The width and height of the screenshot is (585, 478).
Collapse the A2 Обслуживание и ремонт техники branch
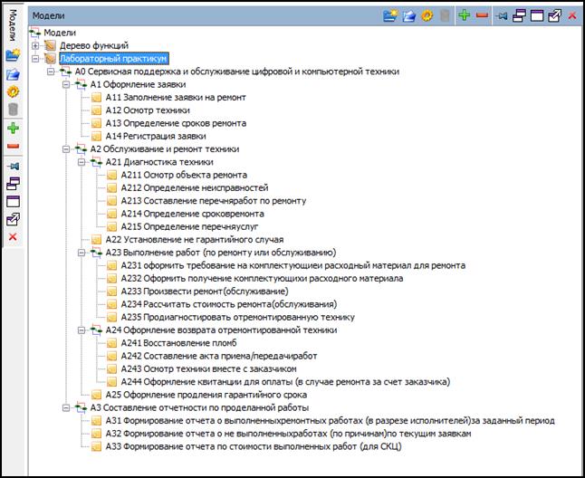click(66, 149)
